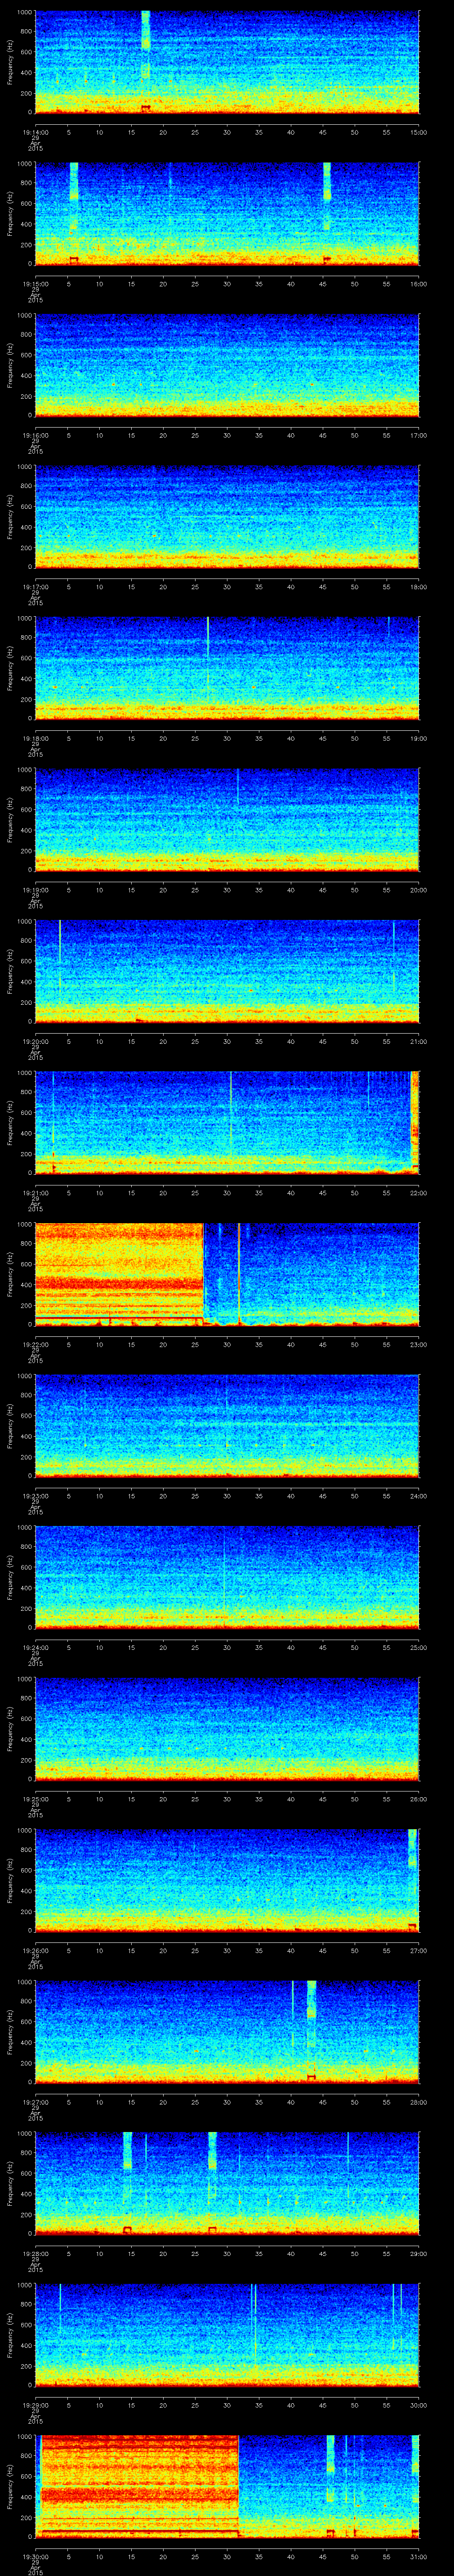Click the 19:26:00 time axis label
454x2576 pixels.
coord(35,1950)
